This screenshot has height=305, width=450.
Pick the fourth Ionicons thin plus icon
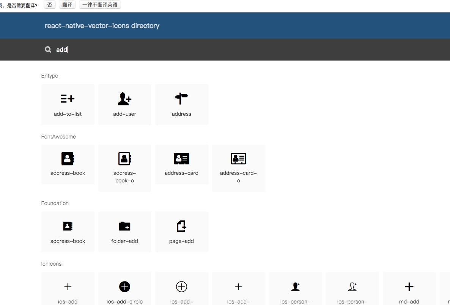(239, 287)
